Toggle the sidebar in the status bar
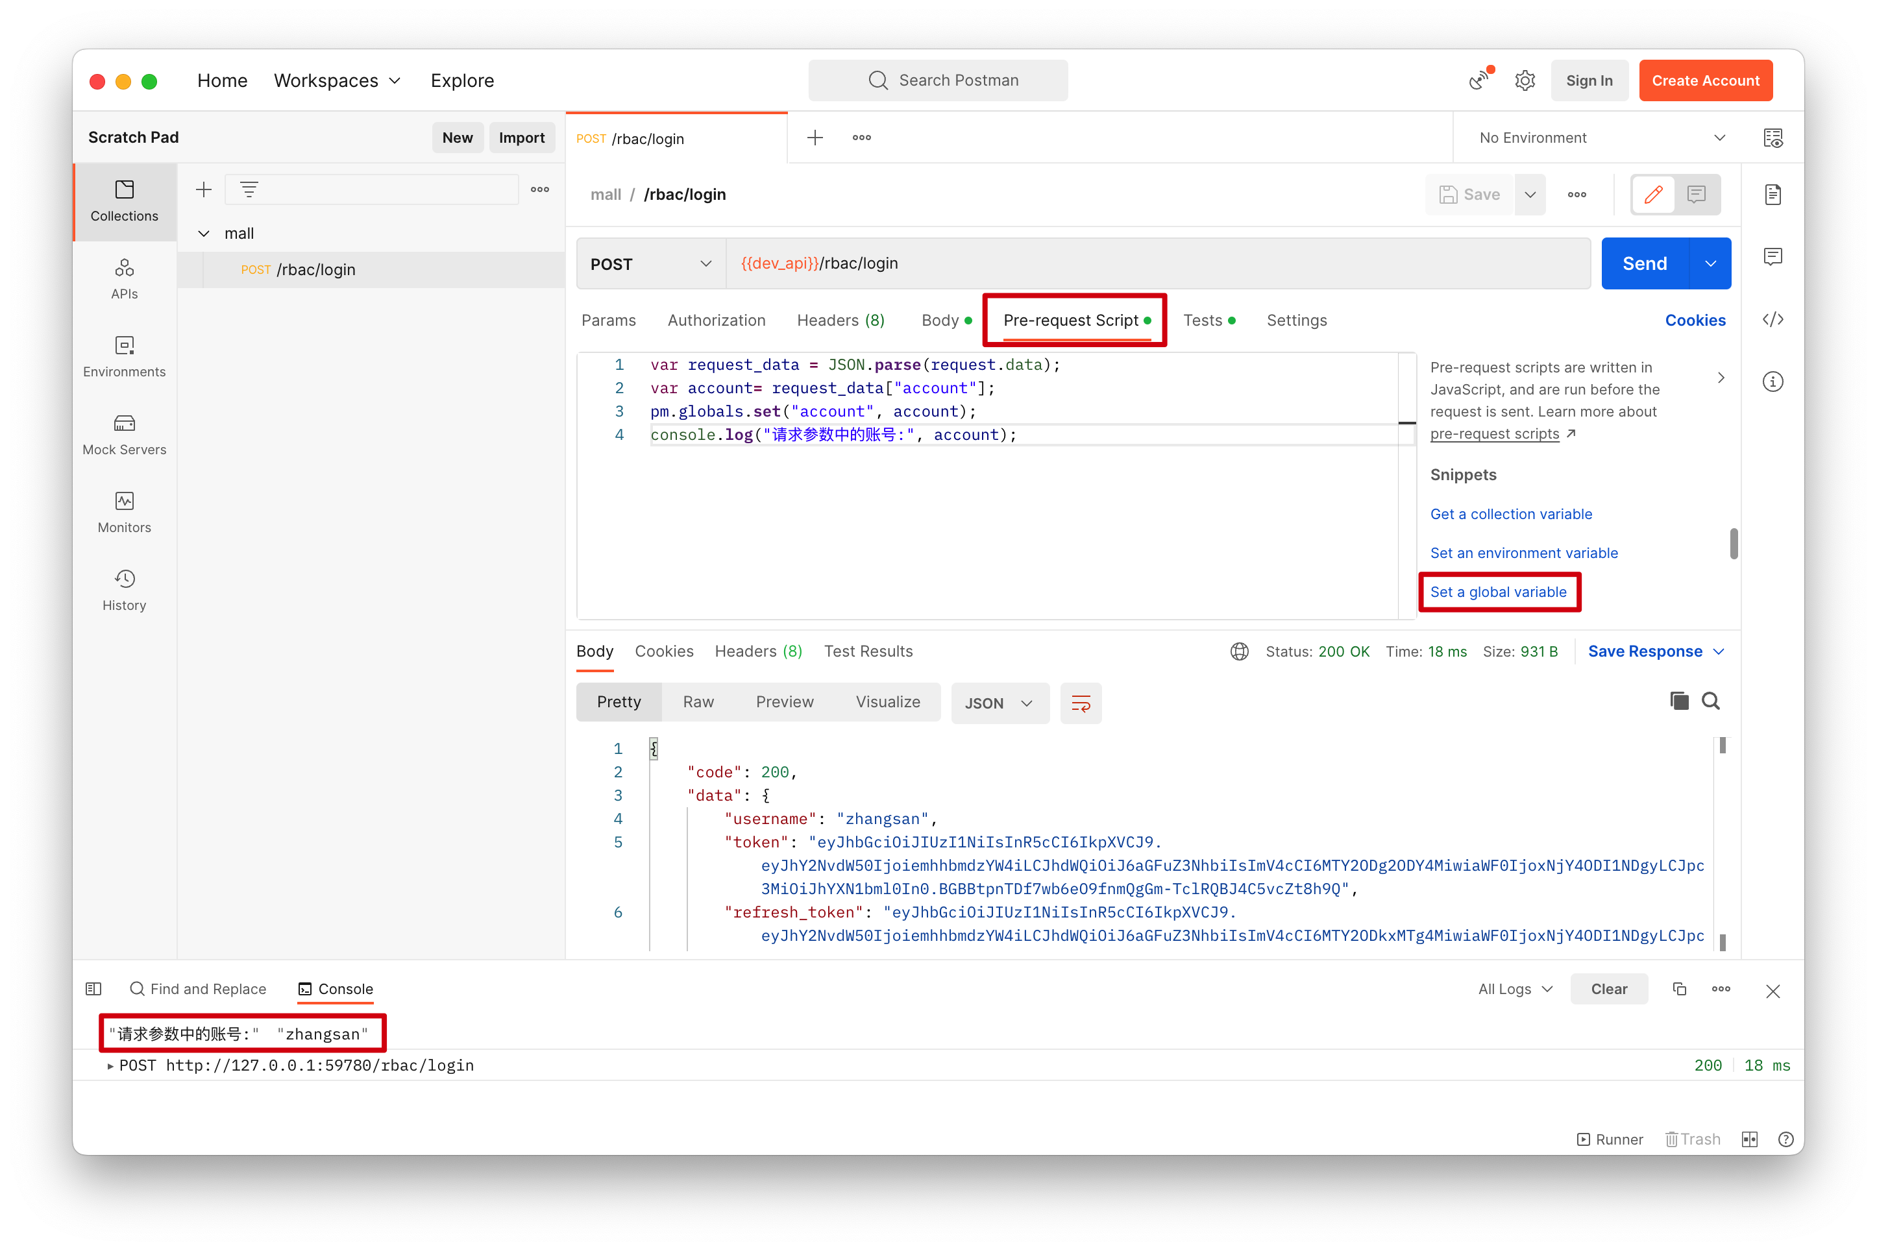1877x1251 pixels. click(x=93, y=988)
